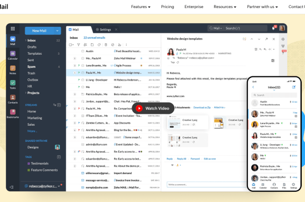Open the Features menu dropdown
Image resolution: width=305 pixels, height=202 pixels.
coord(140,7)
